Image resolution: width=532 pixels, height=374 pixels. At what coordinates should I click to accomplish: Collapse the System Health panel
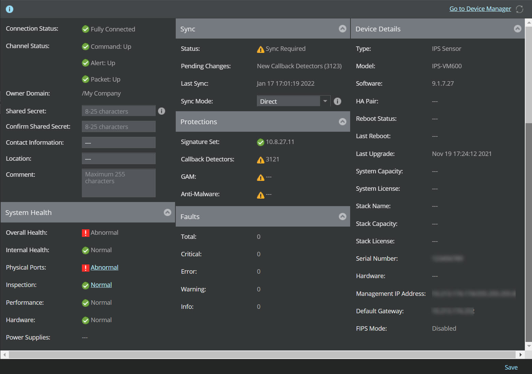click(x=168, y=212)
